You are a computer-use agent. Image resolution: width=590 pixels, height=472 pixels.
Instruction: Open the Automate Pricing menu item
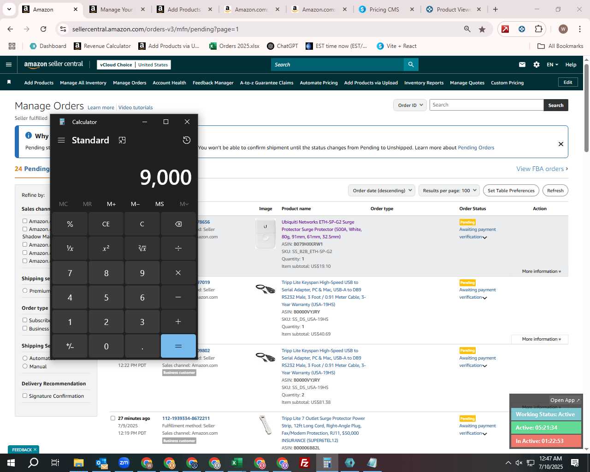tap(319, 83)
